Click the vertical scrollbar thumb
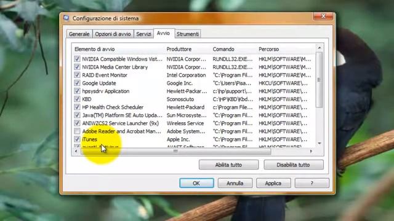This screenshot has width=394, height=221. [x=319, y=80]
